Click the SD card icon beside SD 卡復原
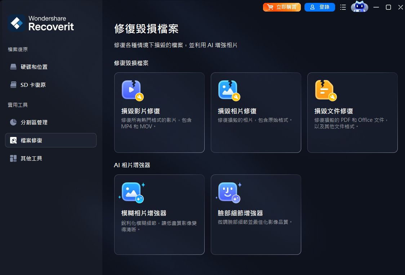The image size is (405, 275). pyautogui.click(x=13, y=85)
